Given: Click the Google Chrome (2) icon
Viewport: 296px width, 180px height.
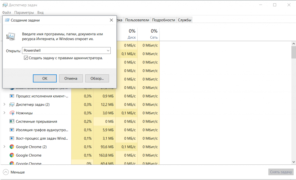Looking at the screenshot, I should pos(12,147).
